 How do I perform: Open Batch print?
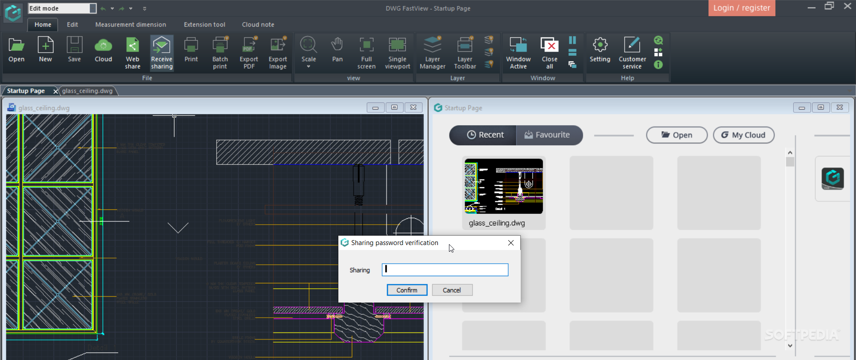pyautogui.click(x=220, y=53)
